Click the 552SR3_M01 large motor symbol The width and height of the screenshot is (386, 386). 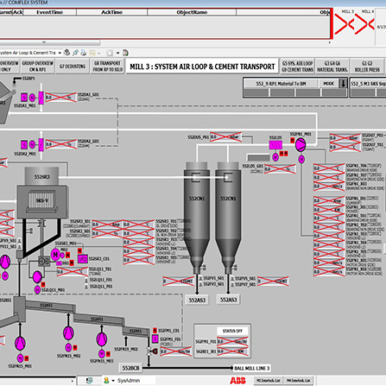[55, 255]
